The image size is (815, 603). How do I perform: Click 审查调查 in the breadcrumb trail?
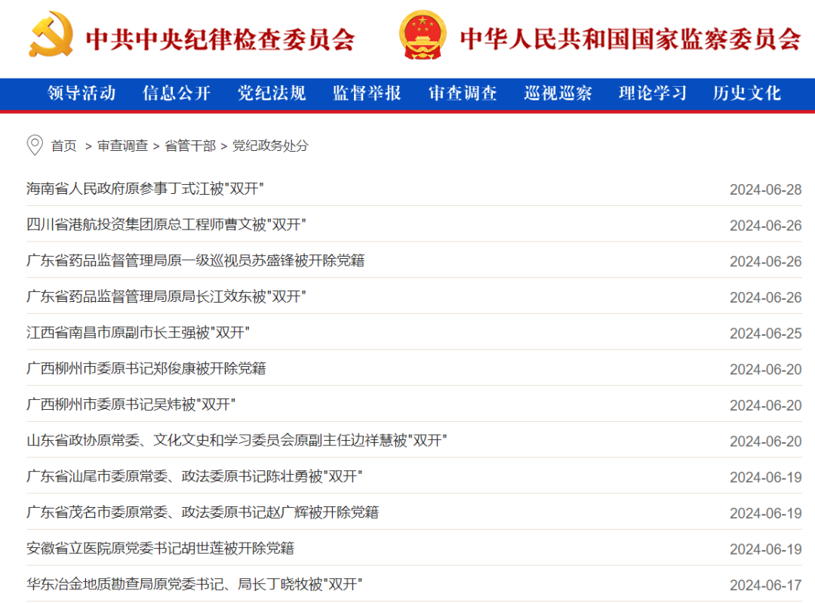click(123, 146)
